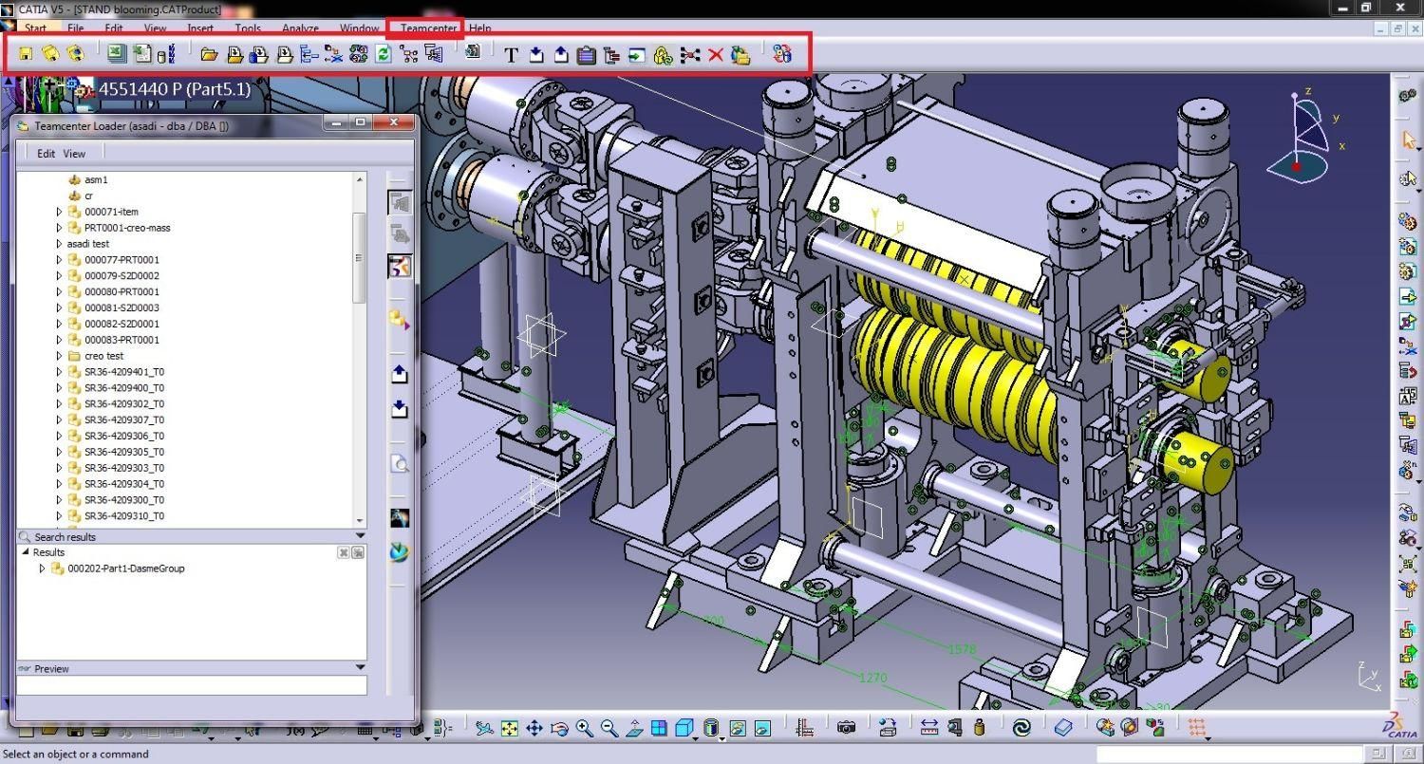Expand the SR36-4209401_T0 node
This screenshot has width=1424, height=764.
click(59, 372)
